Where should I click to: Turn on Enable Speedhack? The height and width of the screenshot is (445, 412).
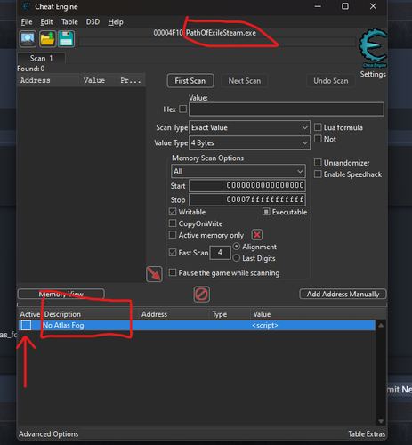(318, 174)
